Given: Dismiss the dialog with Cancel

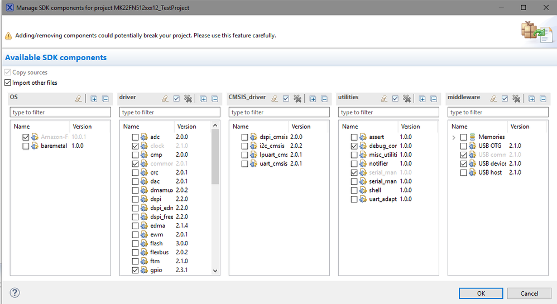Looking at the screenshot, I should 529,293.
